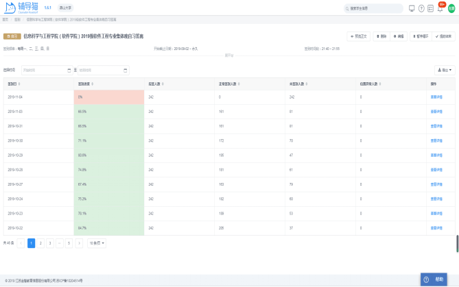The width and height of the screenshot is (459, 287).
Task: Collapse the 展开 details expander
Action: (229, 56)
